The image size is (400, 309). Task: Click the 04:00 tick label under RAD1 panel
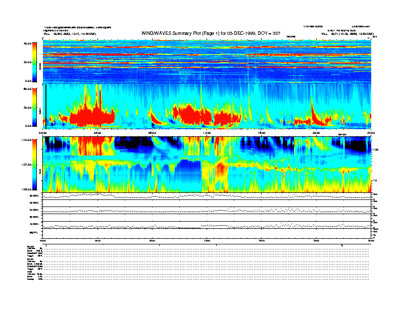pos(97,133)
